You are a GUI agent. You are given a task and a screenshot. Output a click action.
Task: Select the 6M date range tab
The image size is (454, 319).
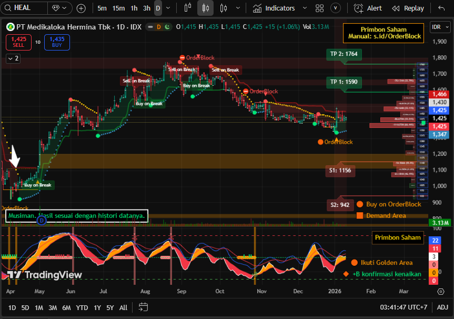pyautogui.click(x=66, y=307)
